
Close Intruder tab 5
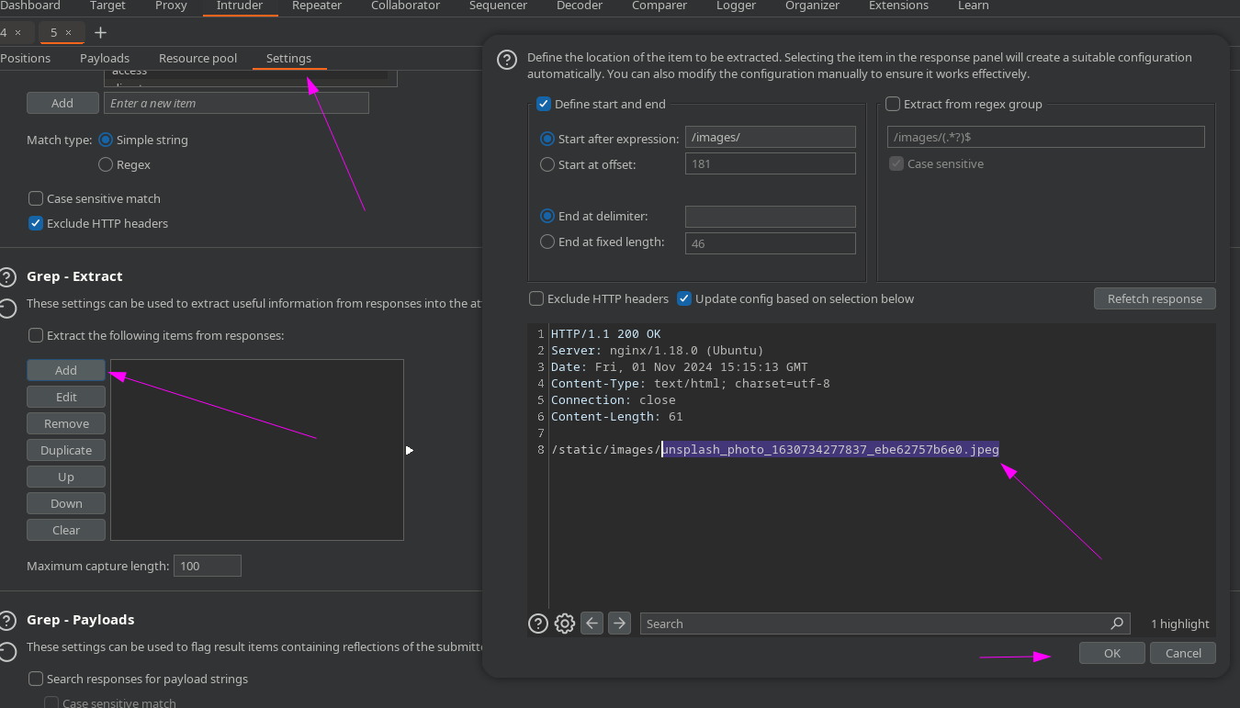click(x=68, y=33)
